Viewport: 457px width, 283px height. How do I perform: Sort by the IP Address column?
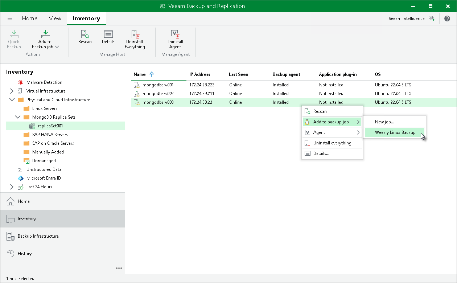tap(200, 74)
